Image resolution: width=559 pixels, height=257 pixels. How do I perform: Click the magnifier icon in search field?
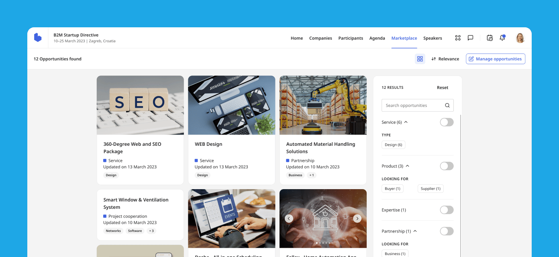click(x=447, y=106)
